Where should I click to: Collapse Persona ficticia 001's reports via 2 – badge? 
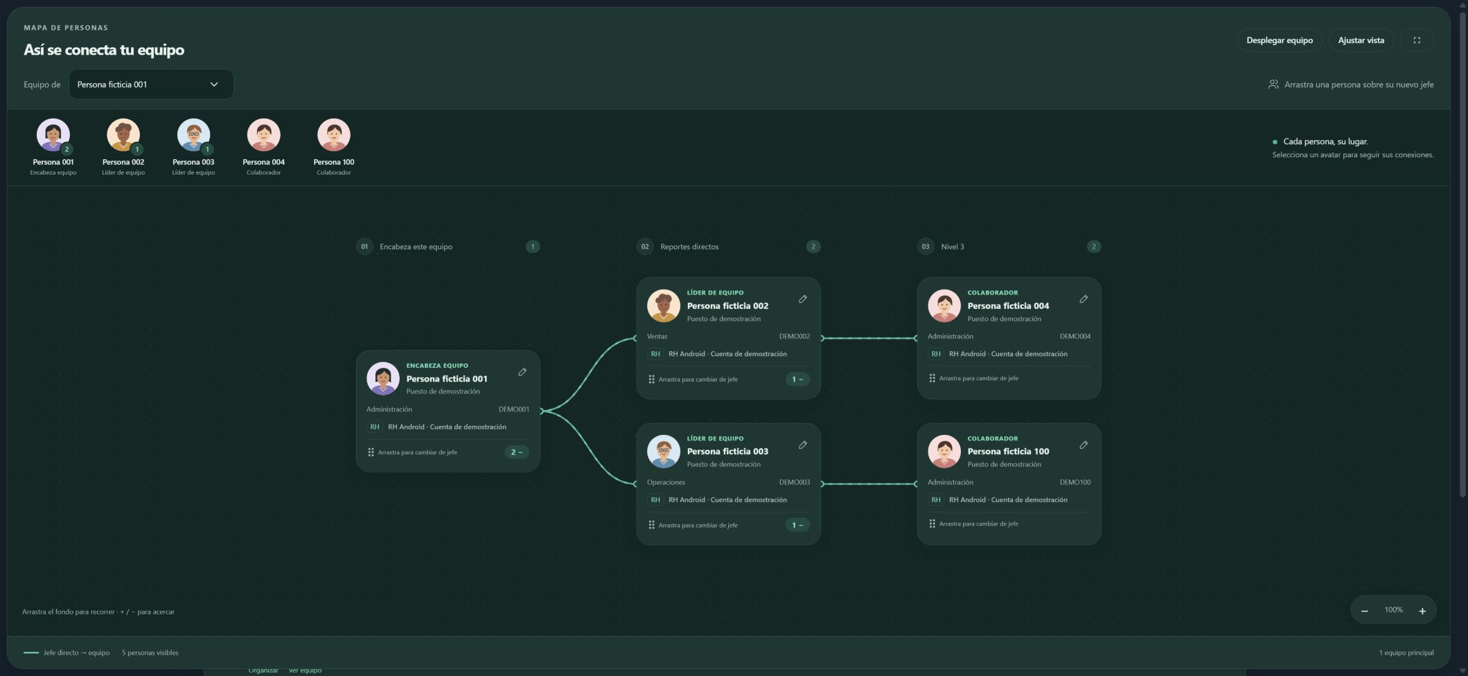coord(517,452)
